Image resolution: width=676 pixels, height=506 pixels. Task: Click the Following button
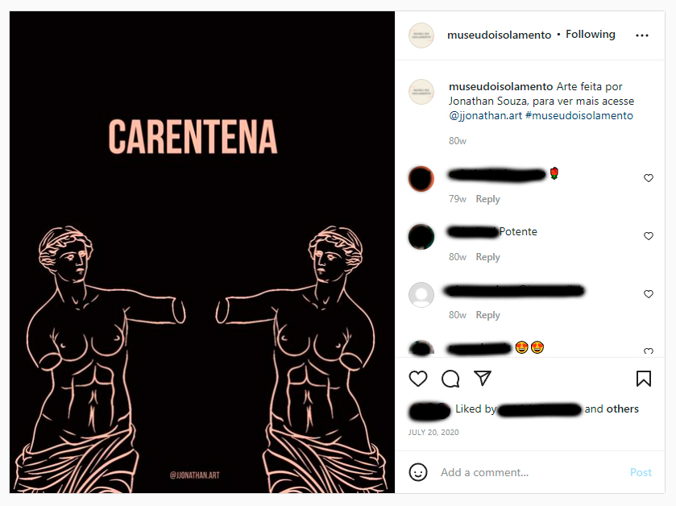coord(591,35)
